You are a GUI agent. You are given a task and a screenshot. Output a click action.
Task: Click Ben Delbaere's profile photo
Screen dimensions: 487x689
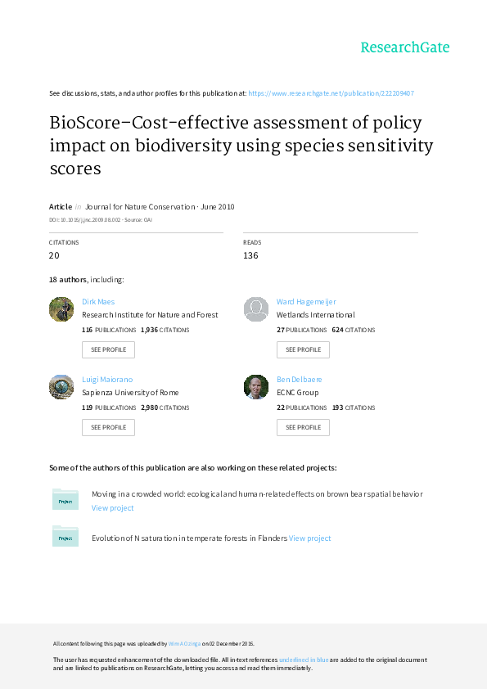[256, 387]
